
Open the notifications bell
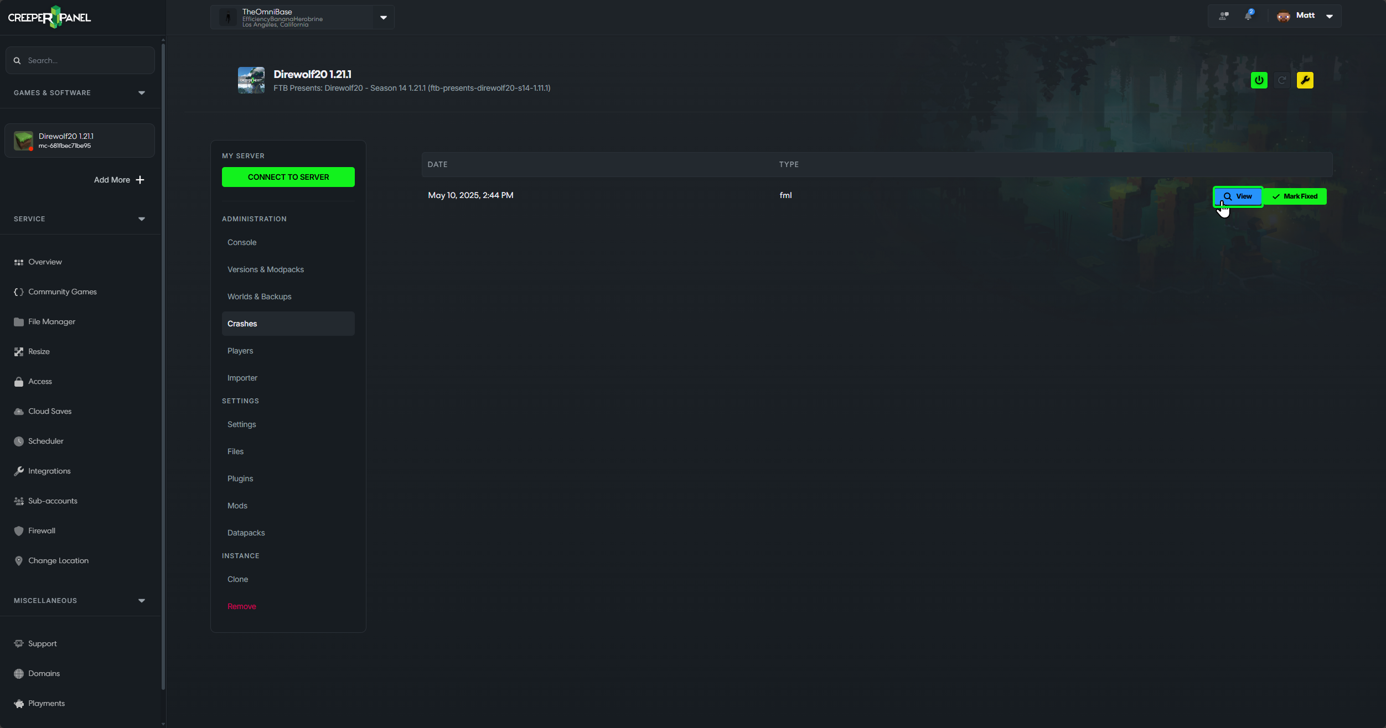pos(1249,16)
